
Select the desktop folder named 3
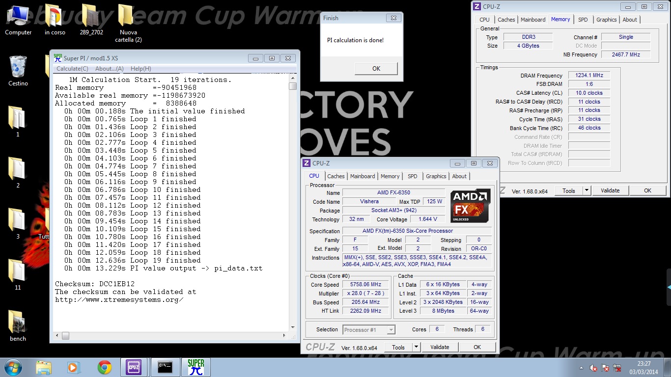click(18, 223)
